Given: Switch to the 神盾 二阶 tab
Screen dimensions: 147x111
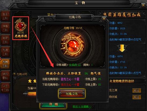Looking at the screenshot, I should click(5, 28).
